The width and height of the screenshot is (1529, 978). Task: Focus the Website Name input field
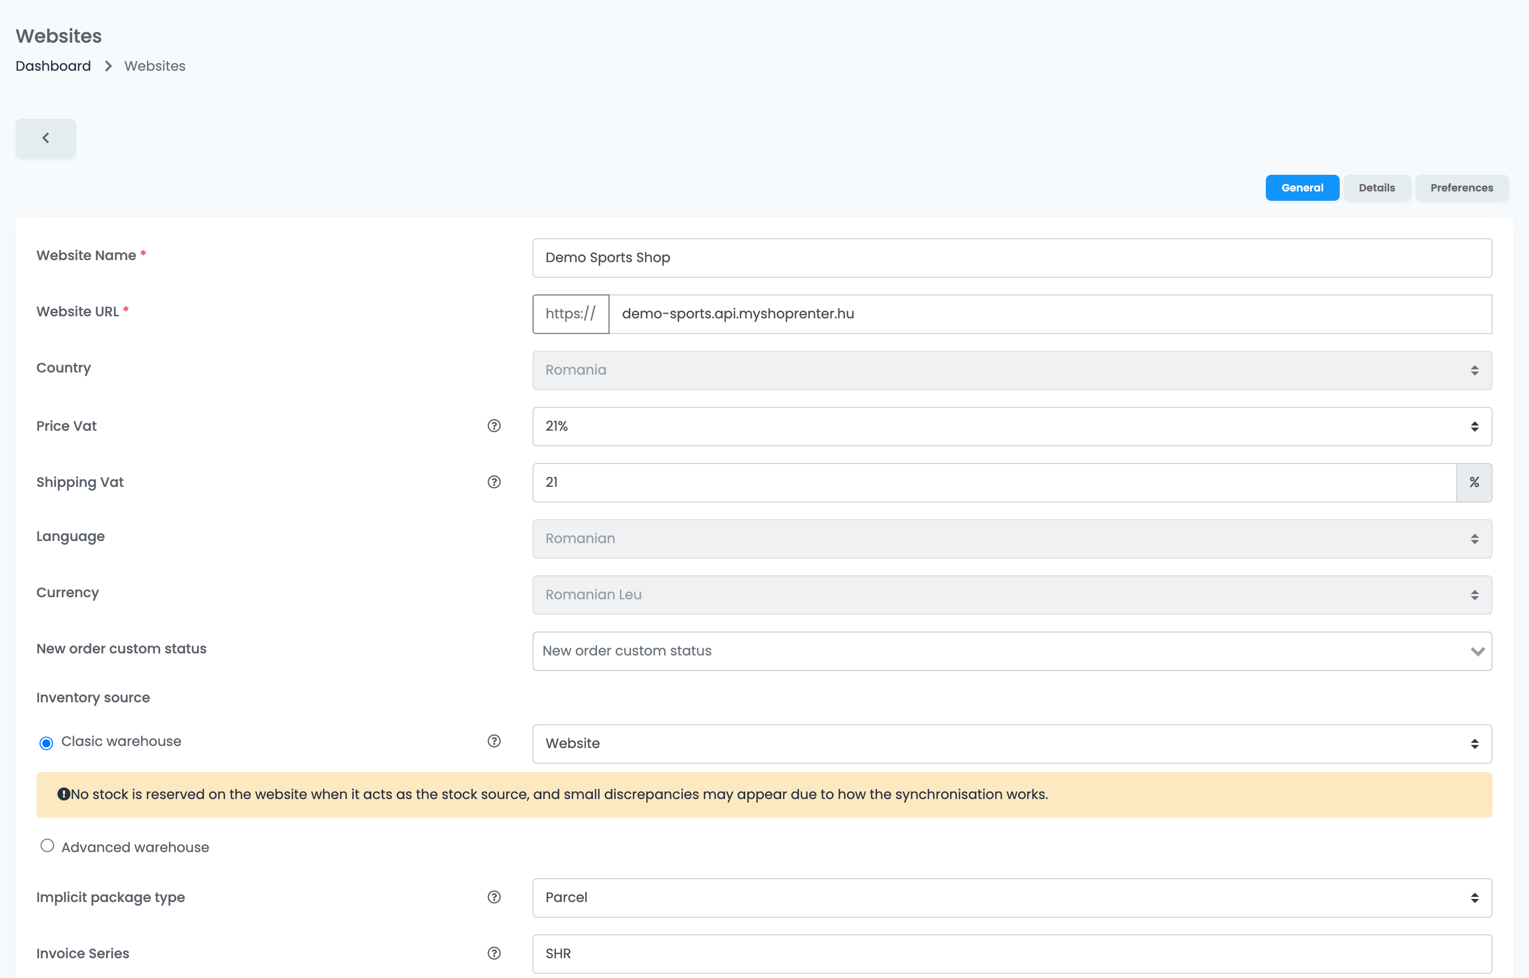(1012, 258)
